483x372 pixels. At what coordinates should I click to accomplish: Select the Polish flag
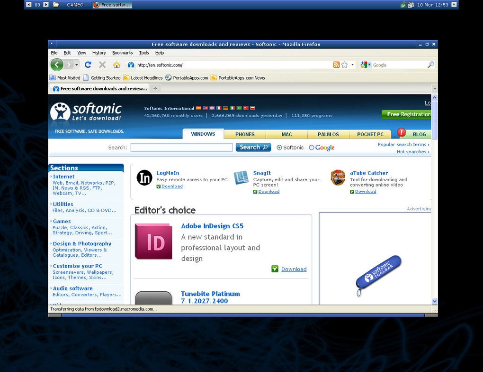(252, 108)
